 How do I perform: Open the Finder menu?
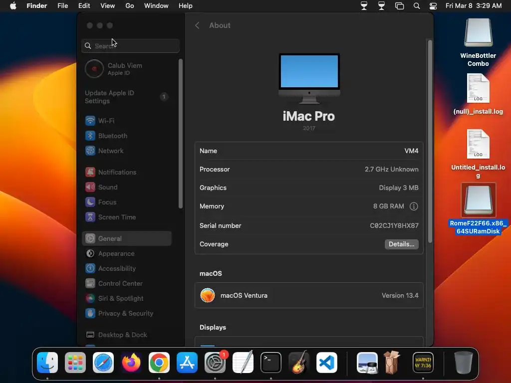coord(37,6)
